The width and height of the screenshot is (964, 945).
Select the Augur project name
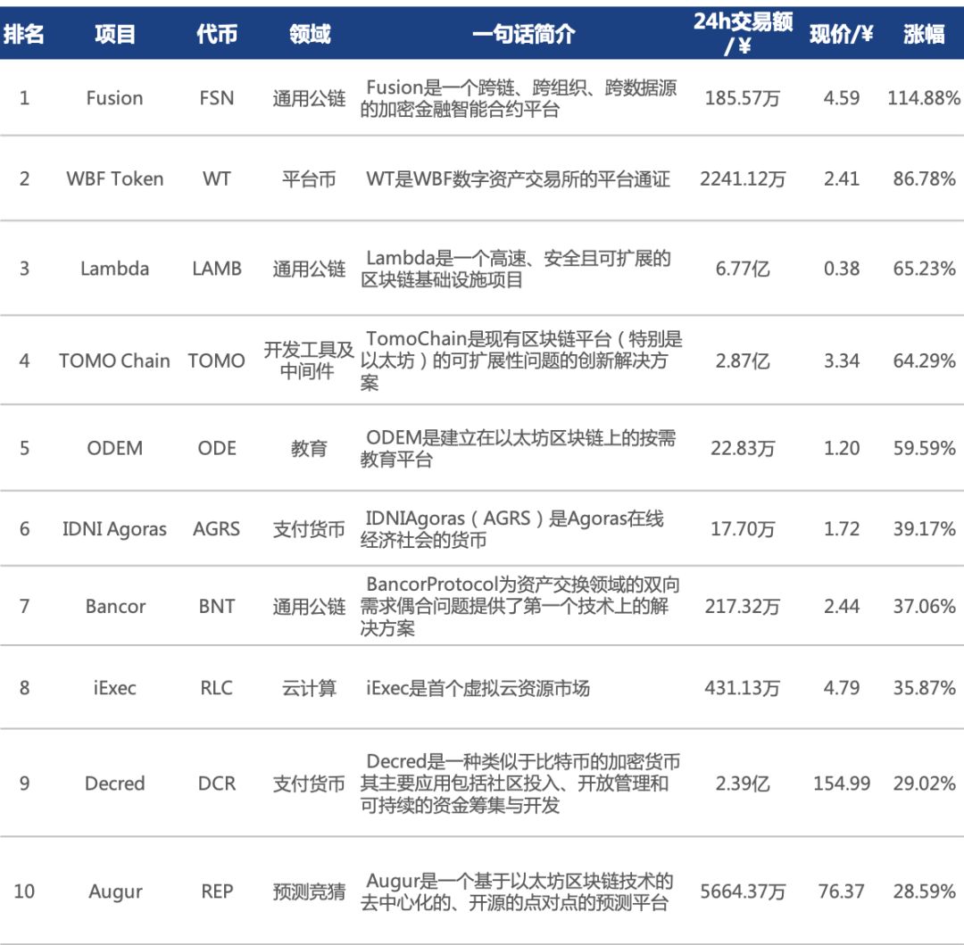coord(115,891)
